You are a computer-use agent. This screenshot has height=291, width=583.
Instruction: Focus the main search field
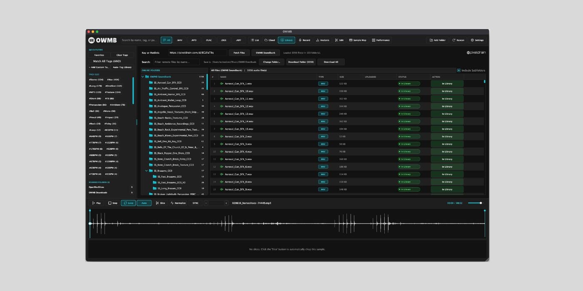[x=140, y=40]
